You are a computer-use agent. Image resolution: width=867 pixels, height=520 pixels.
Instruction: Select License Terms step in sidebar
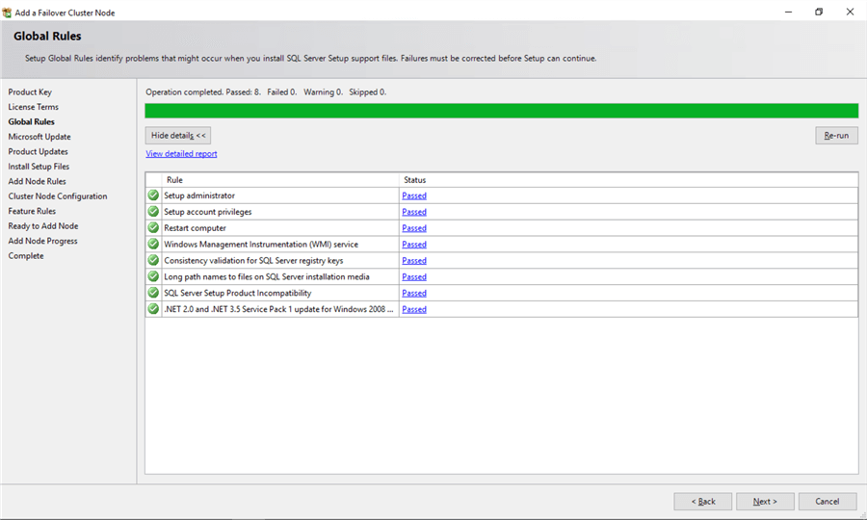pos(33,107)
